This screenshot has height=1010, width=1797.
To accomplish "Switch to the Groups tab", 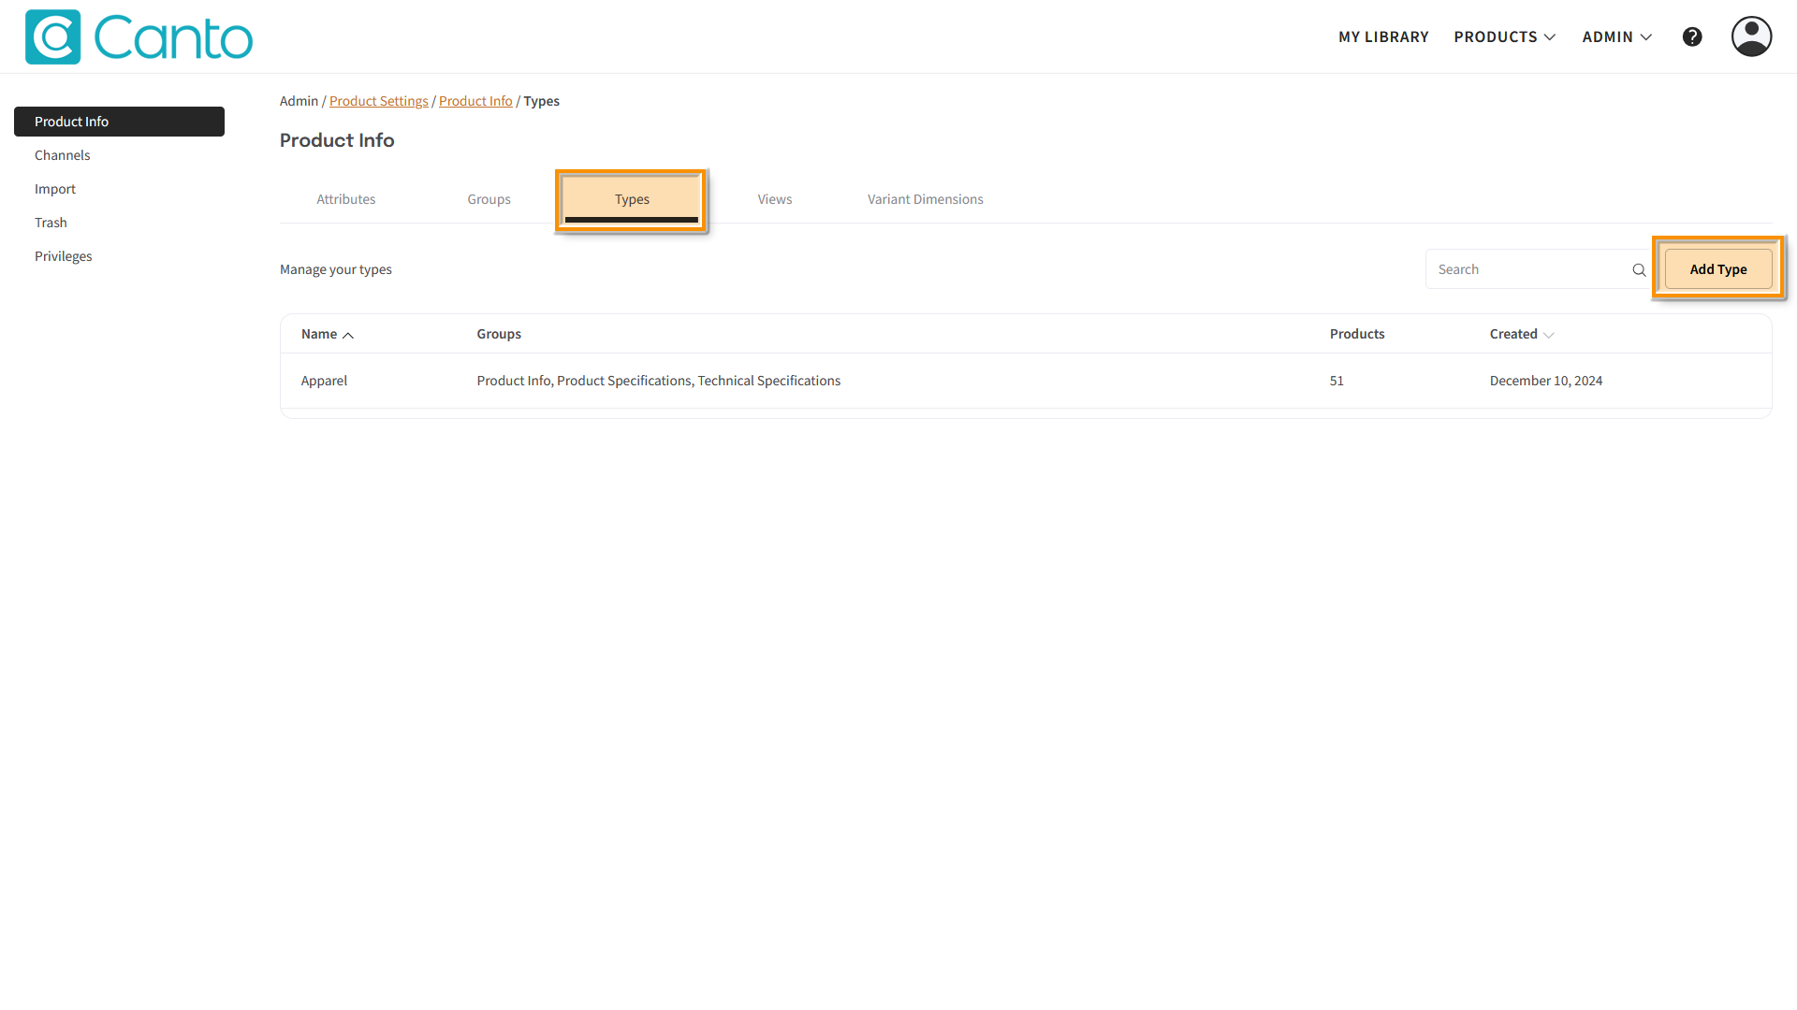I will pos(489,199).
